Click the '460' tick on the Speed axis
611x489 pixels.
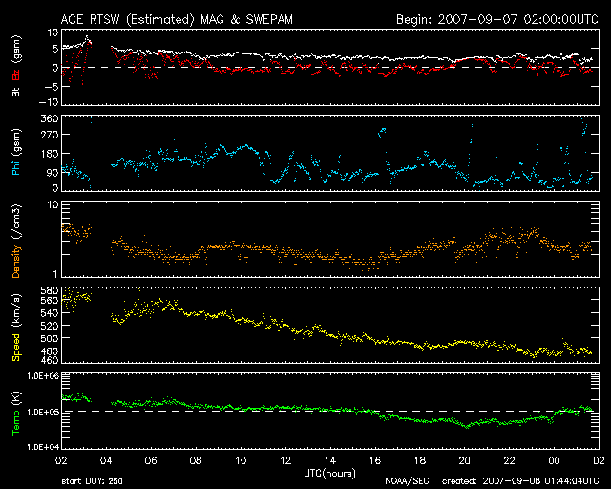coord(50,360)
